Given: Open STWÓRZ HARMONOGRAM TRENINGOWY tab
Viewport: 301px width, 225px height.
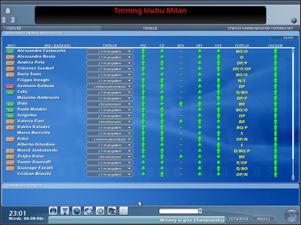Looking at the screenshot, I should point(261,28).
